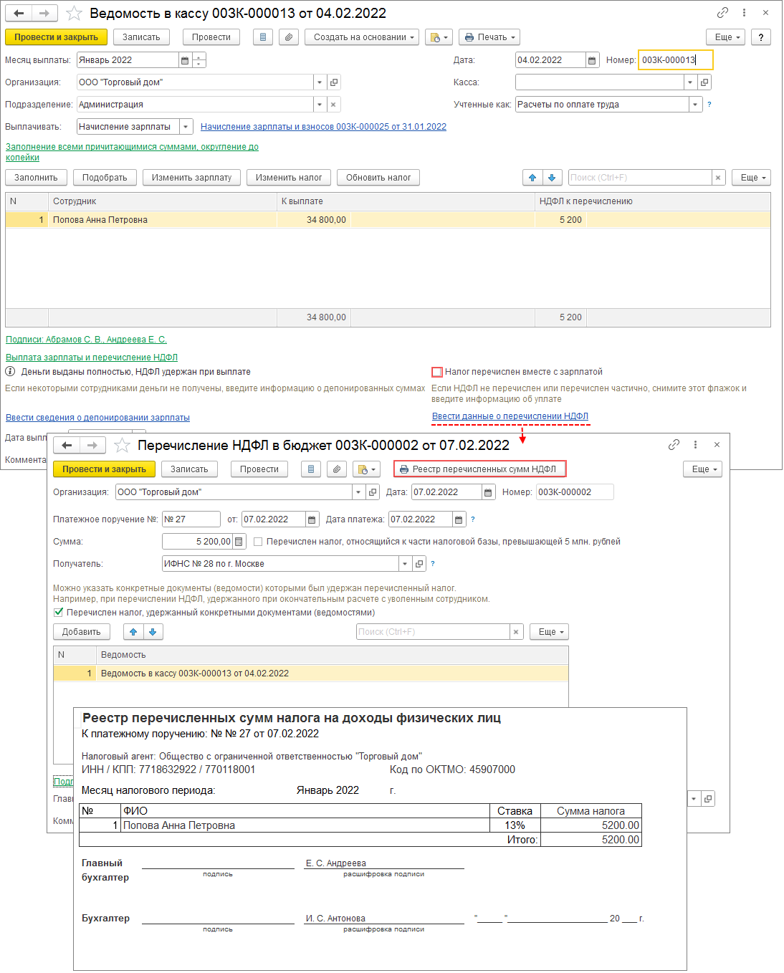
Task: Move row down in Перечисление НДФЛ table
Action: 153,632
